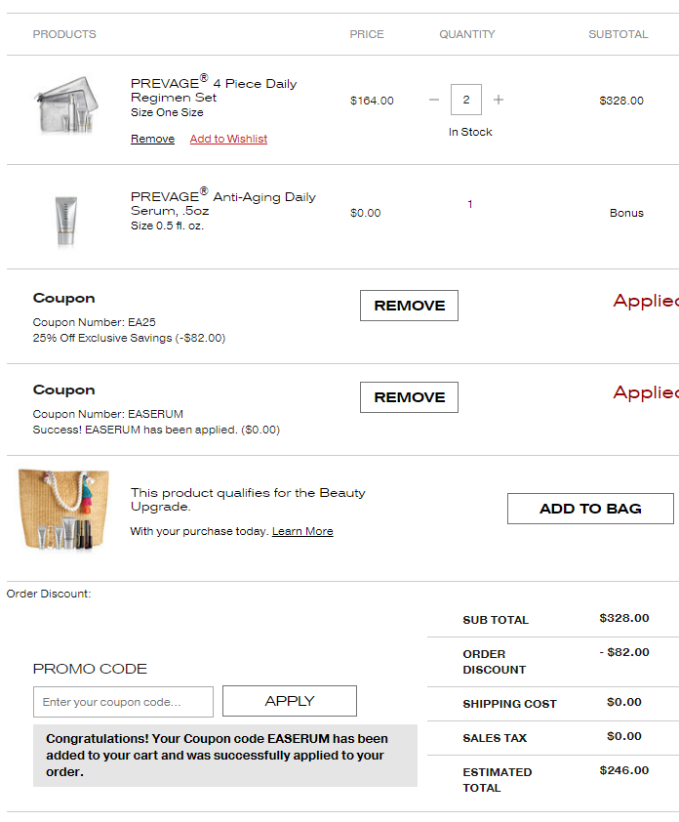Image resolution: width=679 pixels, height=822 pixels.
Task: Apply the entered promo code
Action: (x=290, y=701)
